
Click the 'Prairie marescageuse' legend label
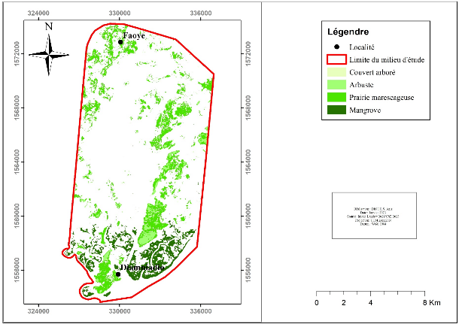click(x=381, y=98)
